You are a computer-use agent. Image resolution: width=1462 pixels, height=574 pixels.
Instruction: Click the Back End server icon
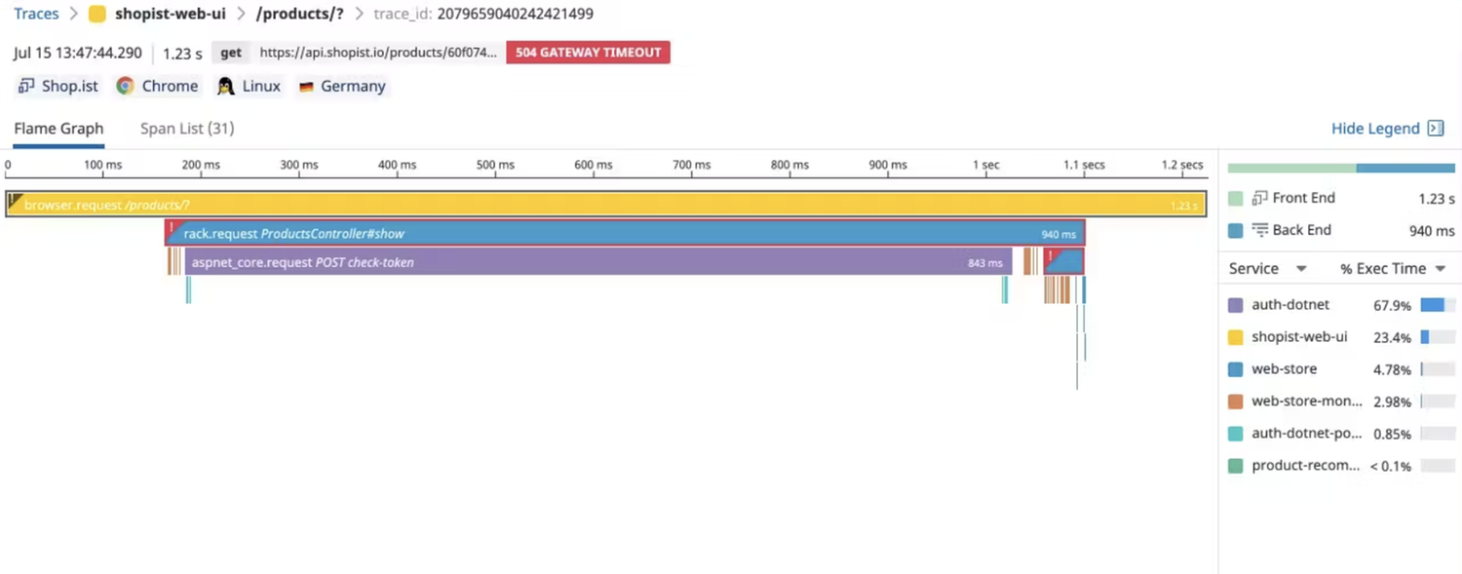point(1259,230)
